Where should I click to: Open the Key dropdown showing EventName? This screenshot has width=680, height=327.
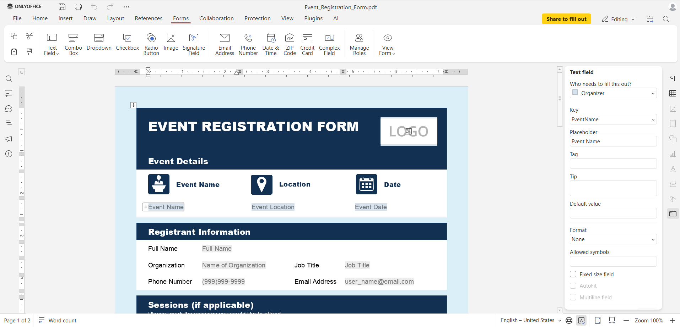tap(613, 120)
